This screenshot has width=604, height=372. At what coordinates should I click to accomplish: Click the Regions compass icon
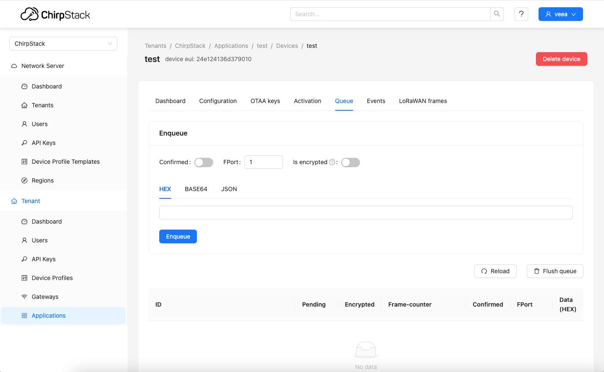click(x=24, y=180)
